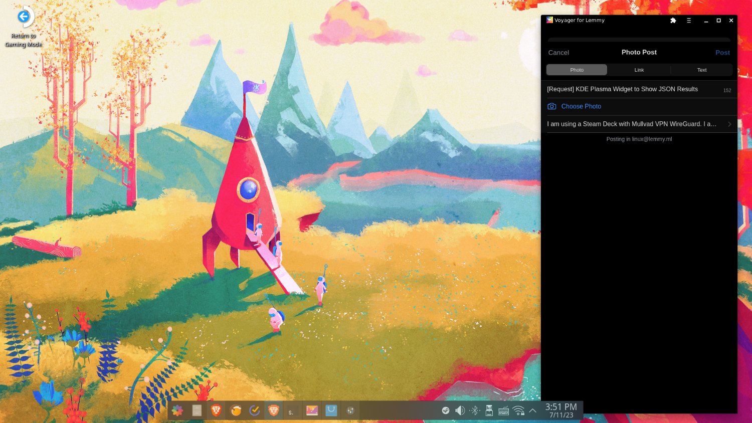Cancel the photo post
752x423 pixels.
click(558, 53)
